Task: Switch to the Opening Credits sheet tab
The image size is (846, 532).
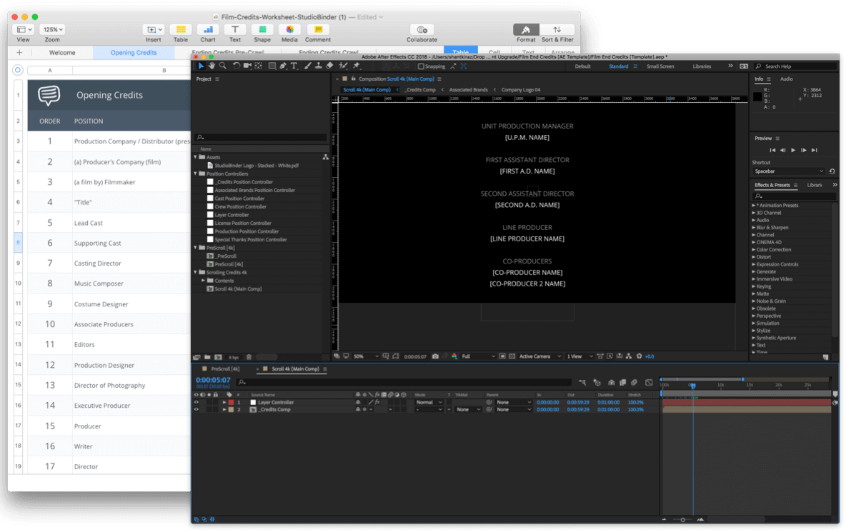Action: (134, 53)
